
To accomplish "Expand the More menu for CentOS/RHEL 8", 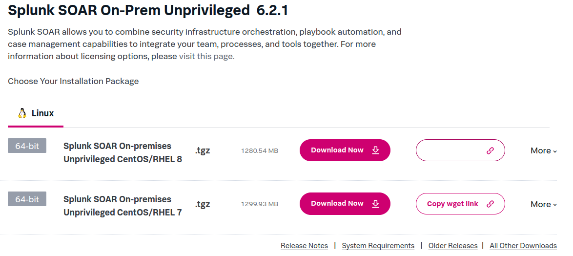I will tap(544, 150).
